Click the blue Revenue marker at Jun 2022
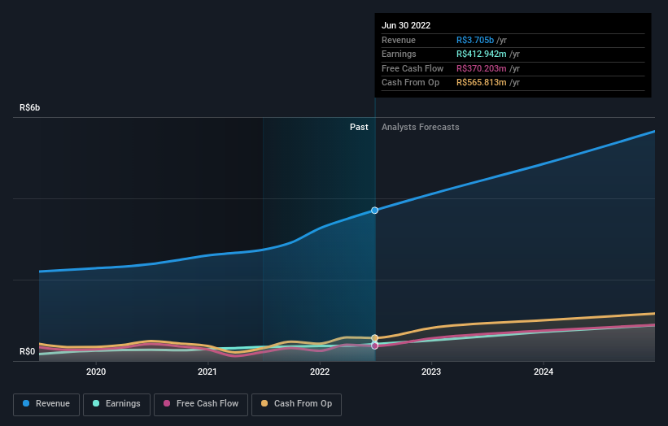Screen dimensions: 668x426 tap(374, 211)
